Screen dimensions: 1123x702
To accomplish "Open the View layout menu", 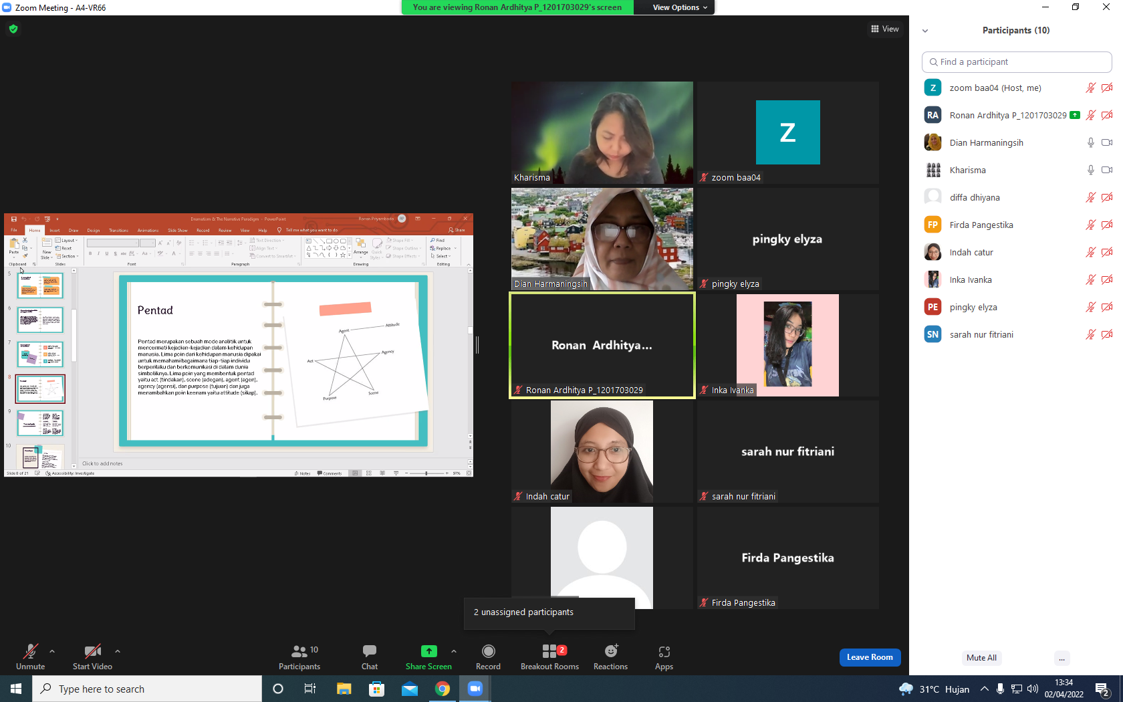I will (x=884, y=29).
